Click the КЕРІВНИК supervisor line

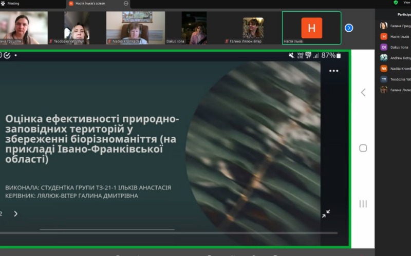[x=71, y=196]
